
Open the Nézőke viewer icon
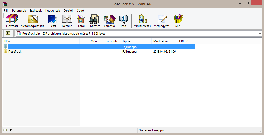(x=67, y=19)
